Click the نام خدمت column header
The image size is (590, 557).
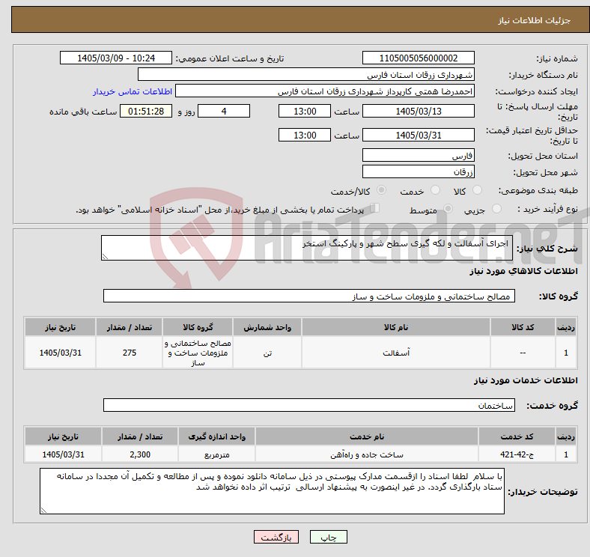(x=367, y=436)
